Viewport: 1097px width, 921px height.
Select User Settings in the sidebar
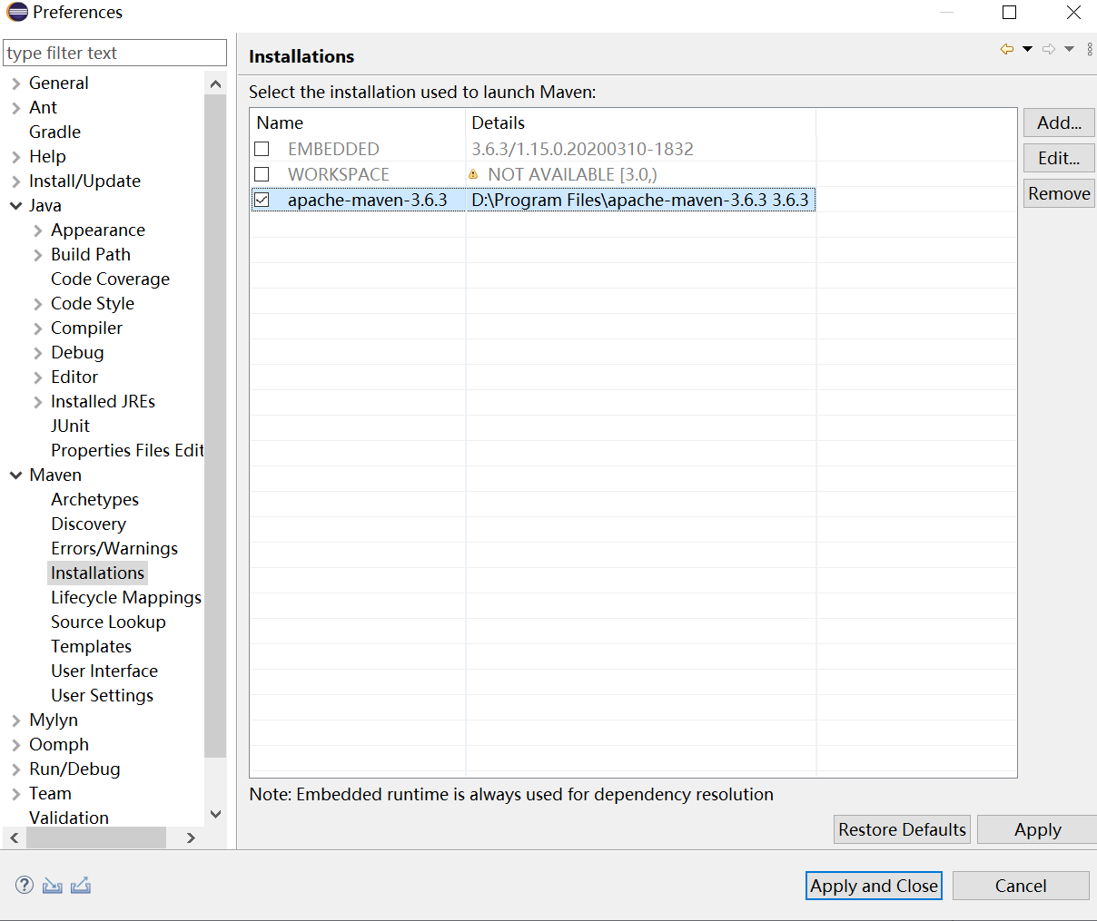click(x=102, y=695)
